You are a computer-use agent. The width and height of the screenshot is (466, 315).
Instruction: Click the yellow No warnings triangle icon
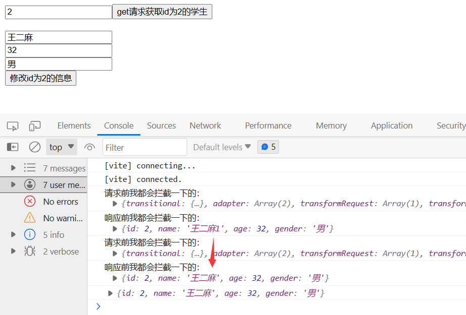[x=30, y=218]
